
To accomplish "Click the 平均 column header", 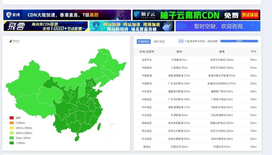I will coord(253,51).
